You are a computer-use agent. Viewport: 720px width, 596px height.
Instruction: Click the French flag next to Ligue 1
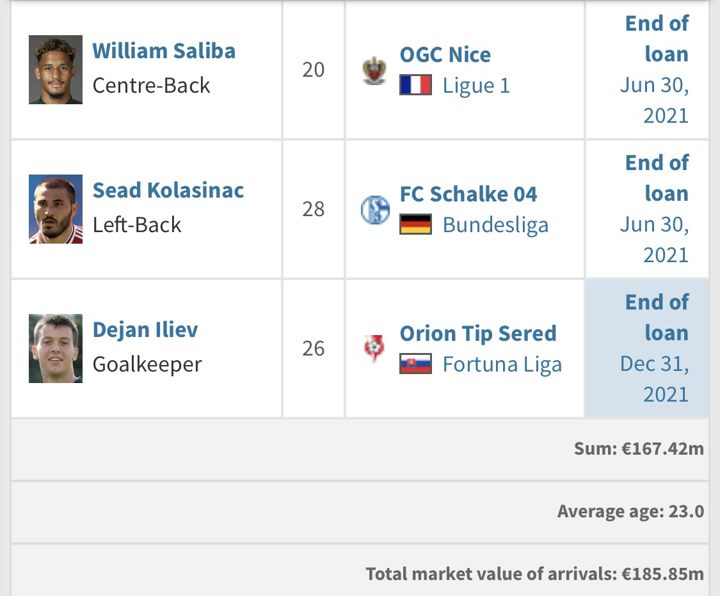pyautogui.click(x=415, y=85)
